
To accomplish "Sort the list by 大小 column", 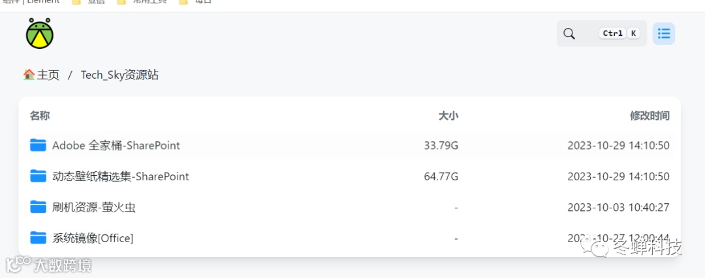I will click(x=448, y=116).
